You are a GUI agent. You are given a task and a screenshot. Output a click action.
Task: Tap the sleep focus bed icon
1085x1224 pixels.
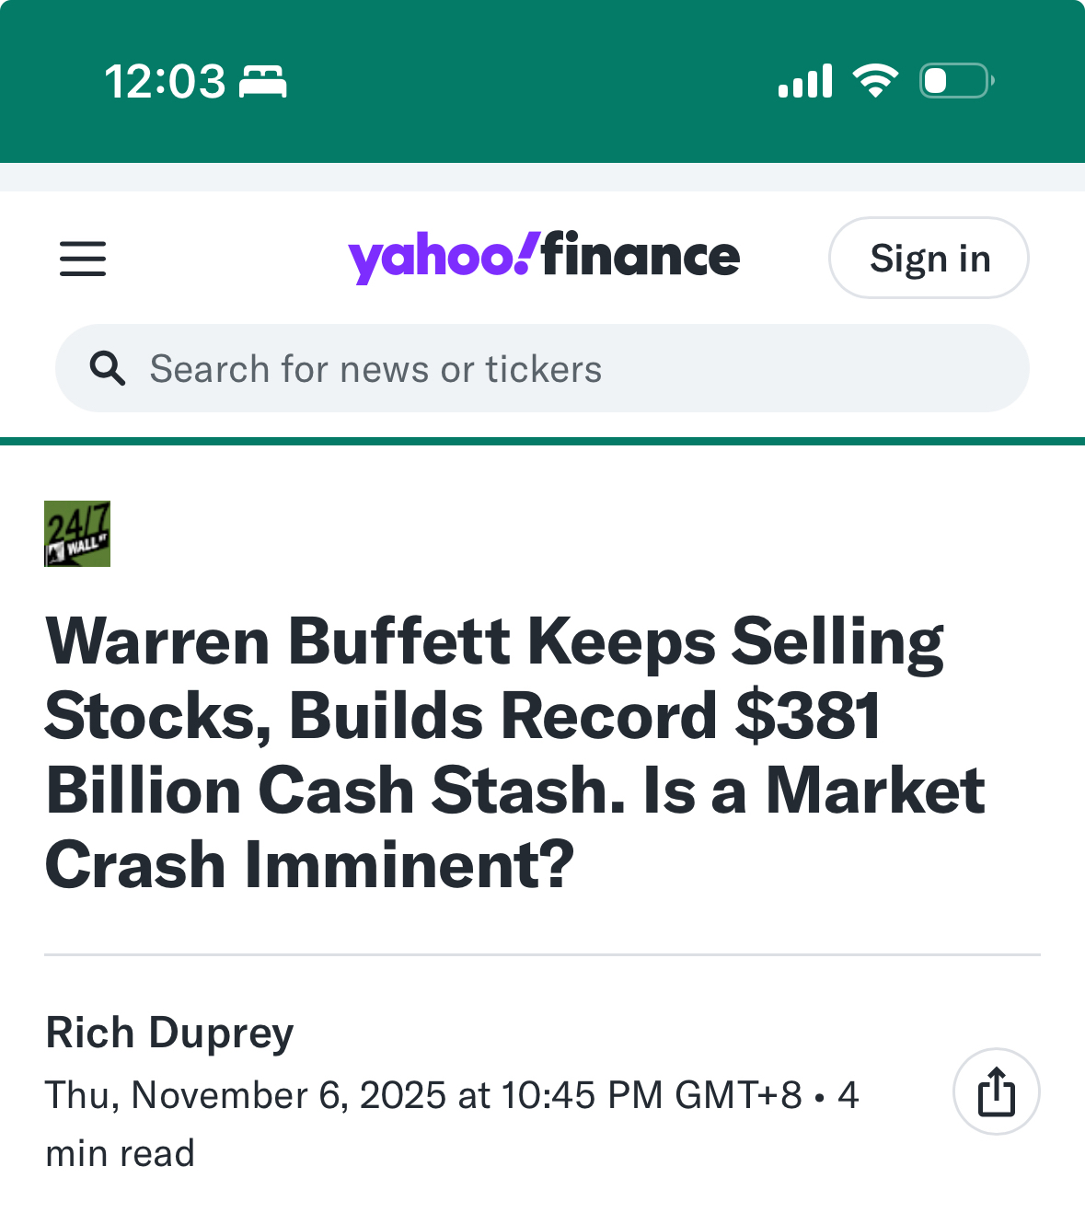point(263,82)
